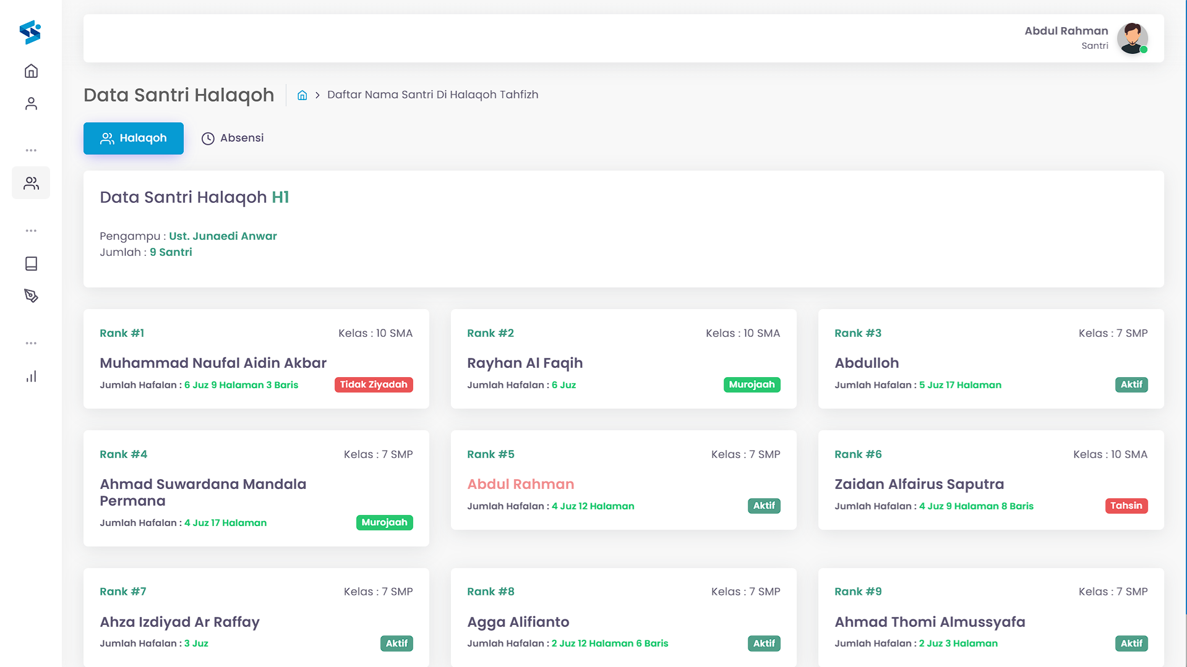Click the home icon in the breadcrumb
This screenshot has width=1187, height=667.
point(302,95)
